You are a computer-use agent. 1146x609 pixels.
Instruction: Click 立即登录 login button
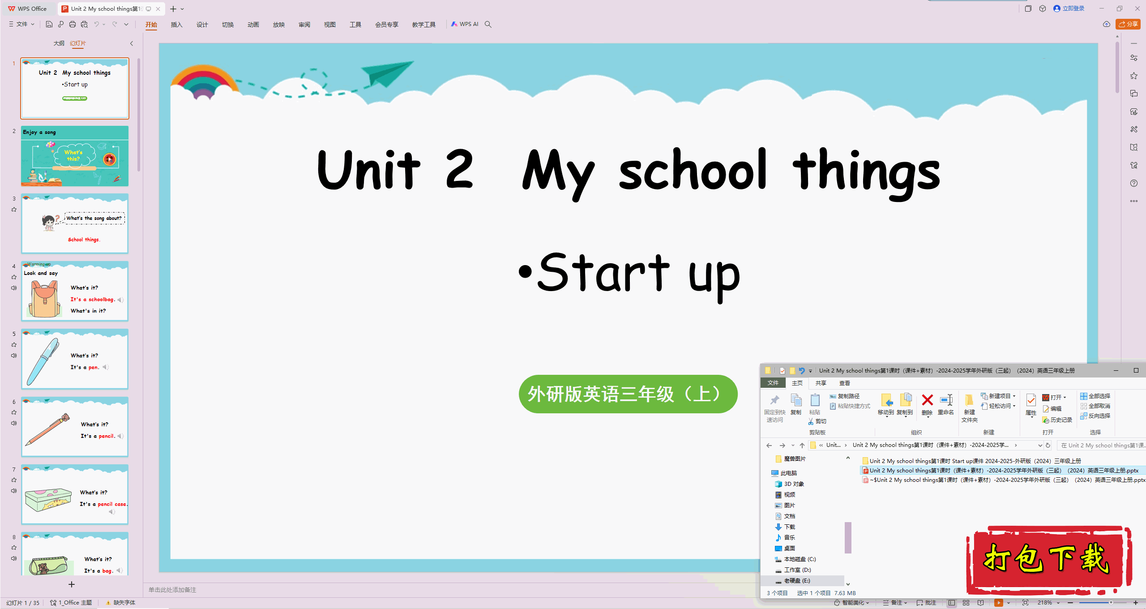click(x=1069, y=9)
